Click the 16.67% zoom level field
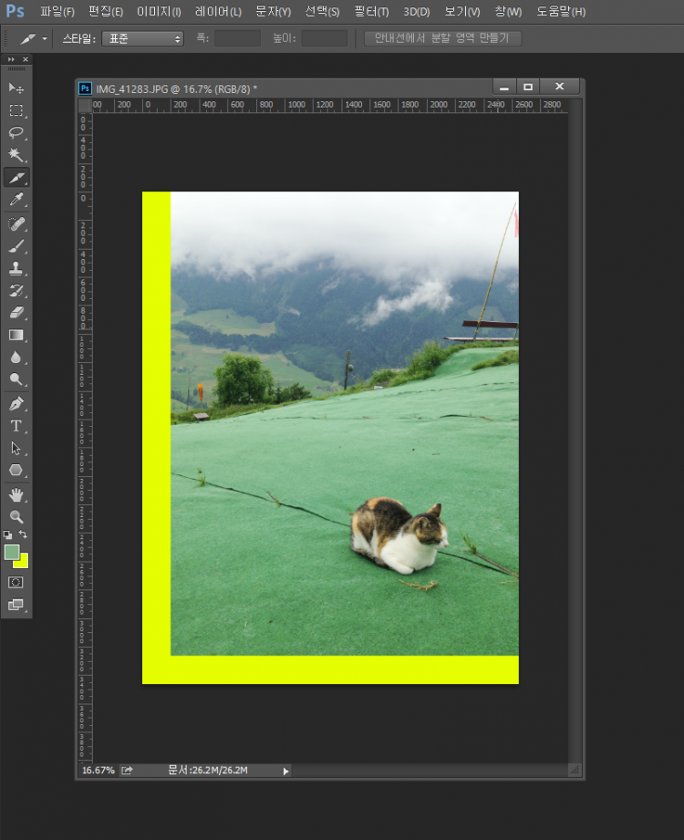The height and width of the screenshot is (840, 684). 98,771
